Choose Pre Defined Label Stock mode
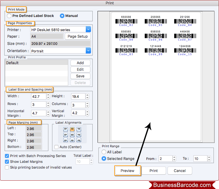 pos(9,16)
